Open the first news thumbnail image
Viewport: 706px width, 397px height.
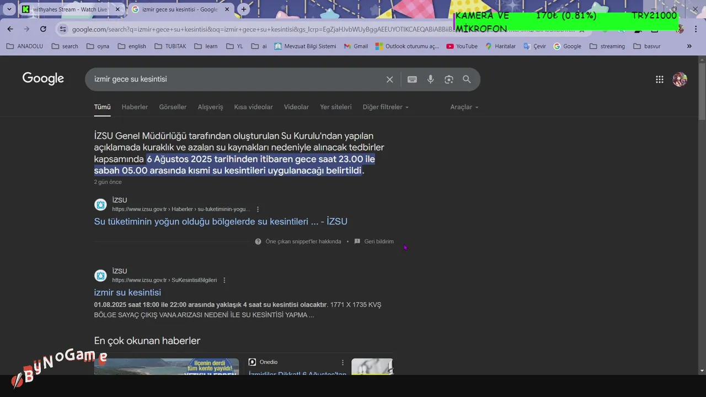(x=167, y=367)
